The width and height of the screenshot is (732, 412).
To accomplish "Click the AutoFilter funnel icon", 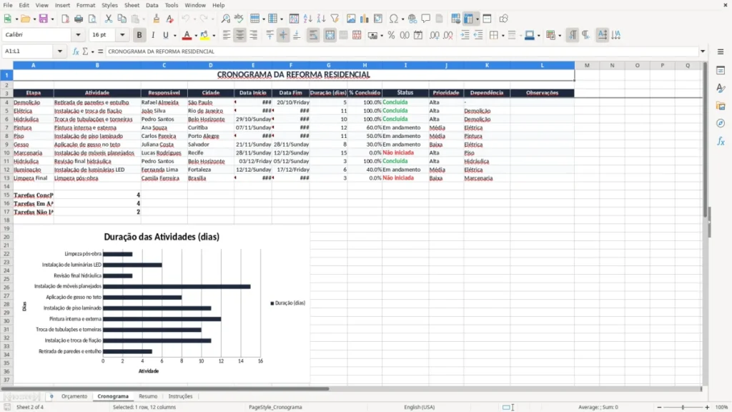I will (335, 19).
